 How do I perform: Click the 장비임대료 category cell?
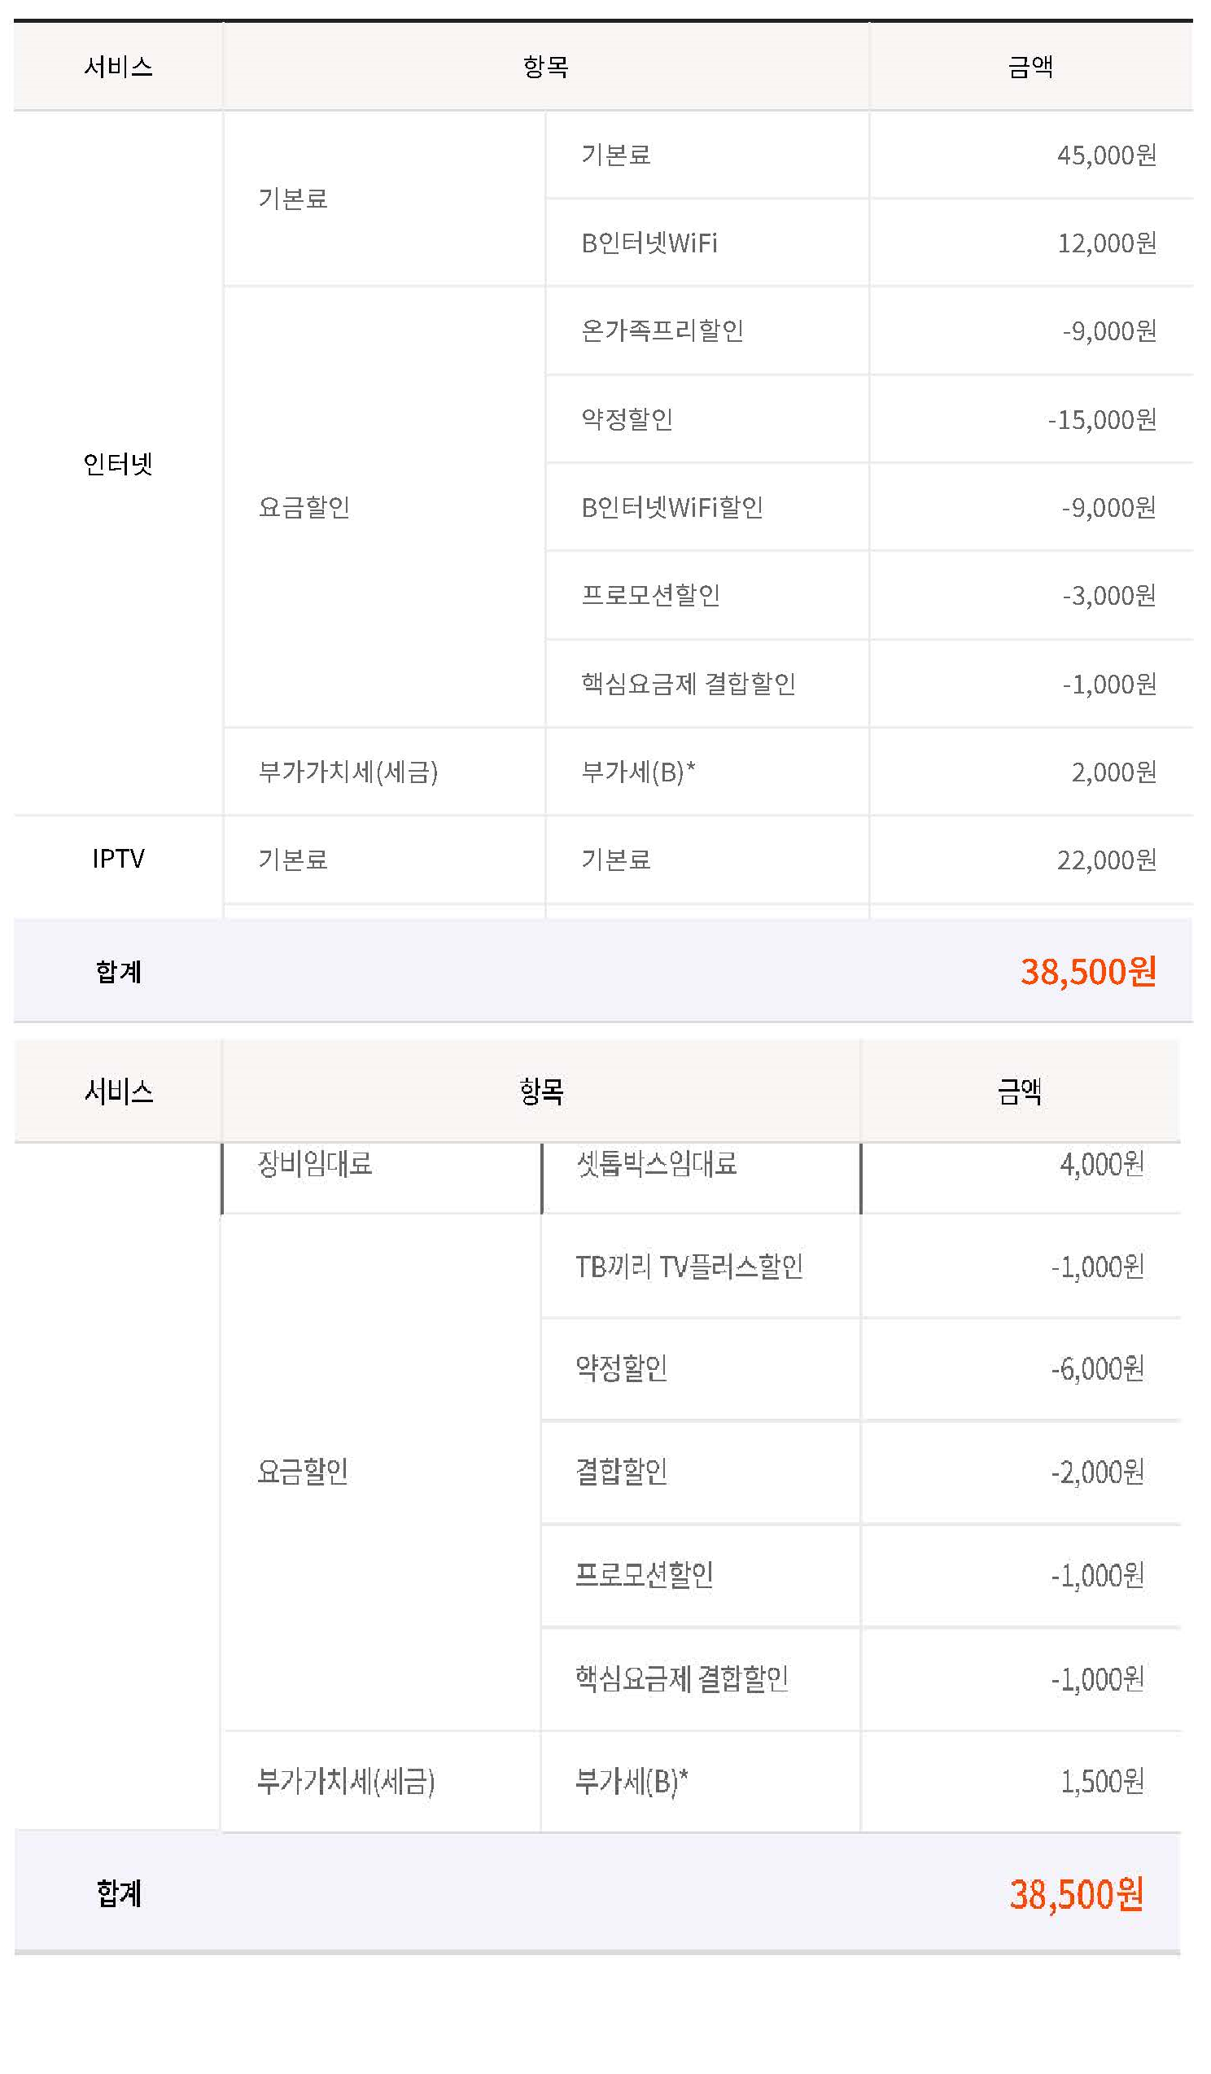click(x=314, y=1164)
